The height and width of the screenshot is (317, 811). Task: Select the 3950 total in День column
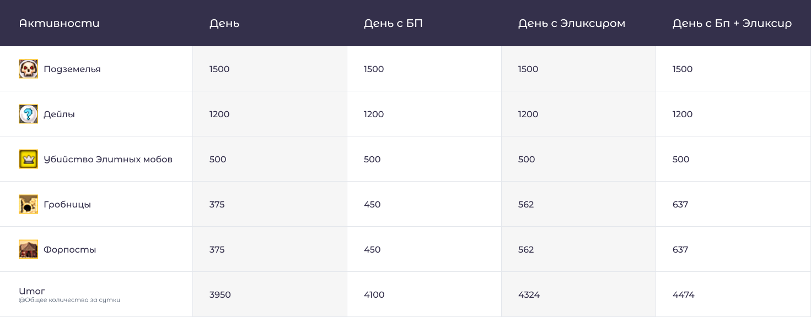pyautogui.click(x=220, y=295)
